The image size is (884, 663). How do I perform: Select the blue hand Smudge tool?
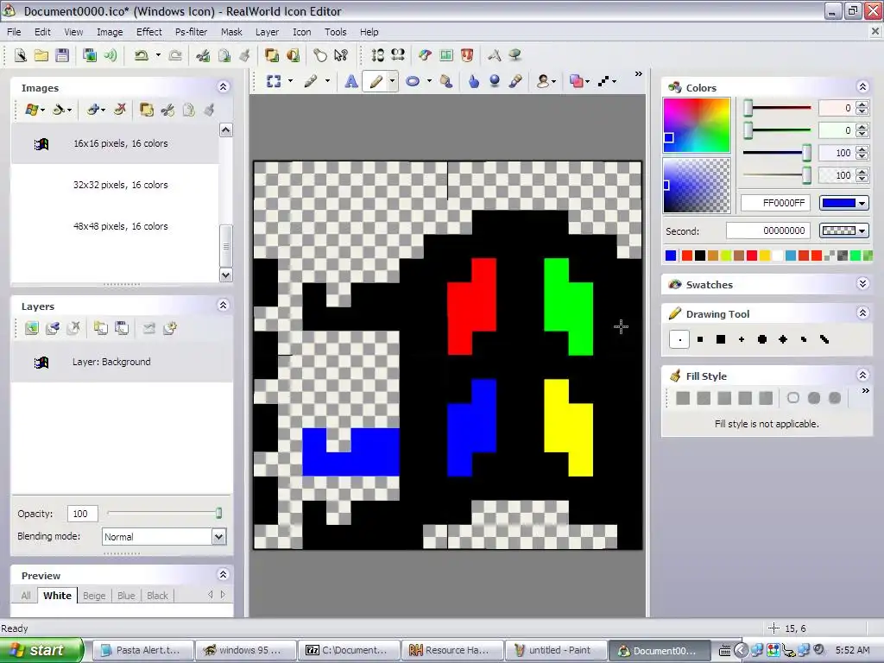click(x=474, y=82)
